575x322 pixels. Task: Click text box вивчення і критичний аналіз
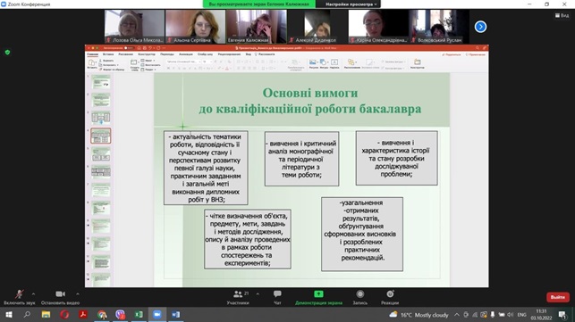[x=301, y=159]
